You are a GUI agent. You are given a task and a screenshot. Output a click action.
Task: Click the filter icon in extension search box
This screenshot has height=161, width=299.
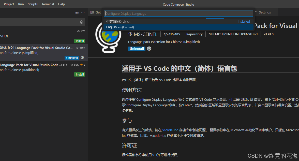click(82, 22)
